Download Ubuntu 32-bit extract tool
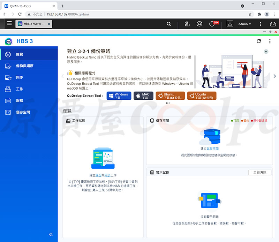The image size is (279, 242). tap(202, 96)
